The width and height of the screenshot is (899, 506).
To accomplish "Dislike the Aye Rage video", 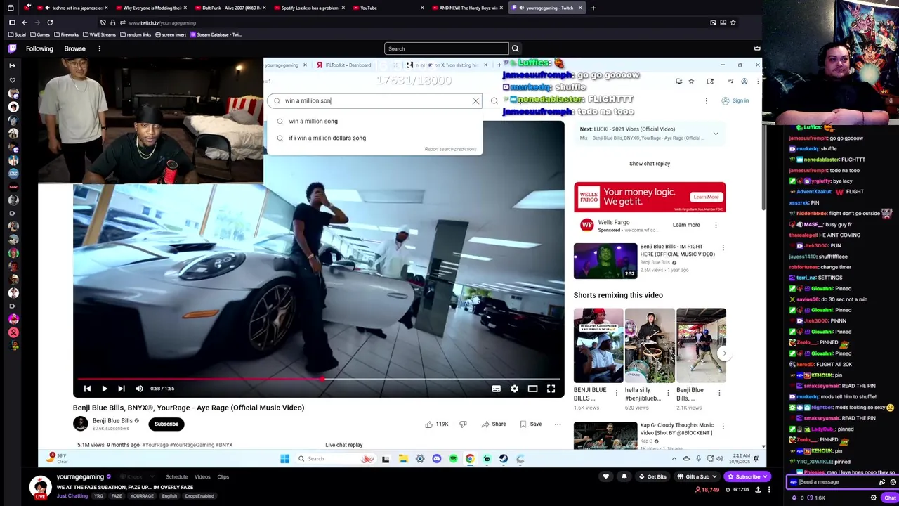I will [x=463, y=424].
